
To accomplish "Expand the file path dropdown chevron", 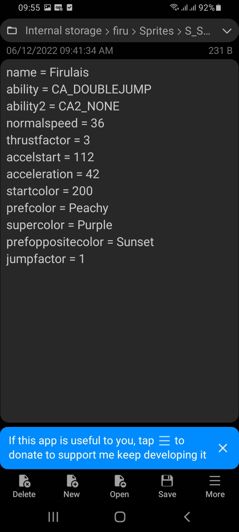I will (x=227, y=31).
